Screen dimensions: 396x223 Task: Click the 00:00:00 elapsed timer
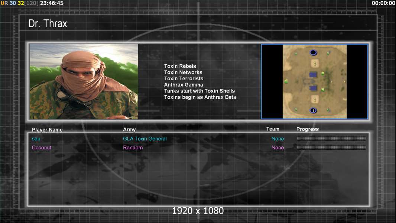[x=383, y=3]
